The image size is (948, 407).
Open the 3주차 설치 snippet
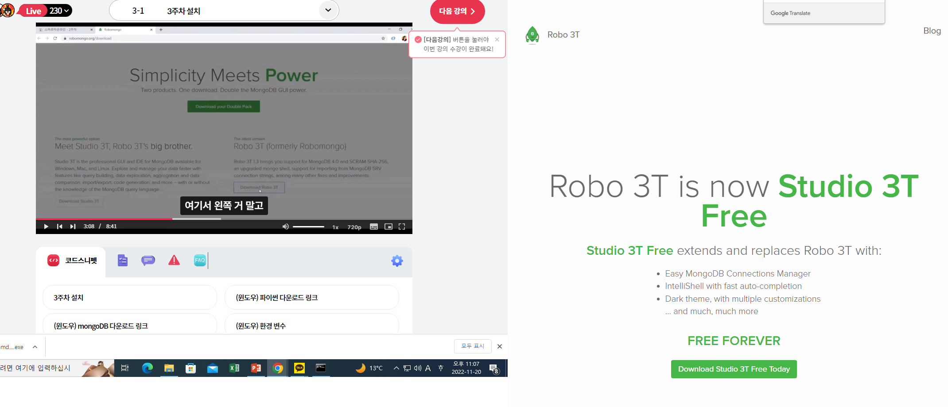coord(130,298)
